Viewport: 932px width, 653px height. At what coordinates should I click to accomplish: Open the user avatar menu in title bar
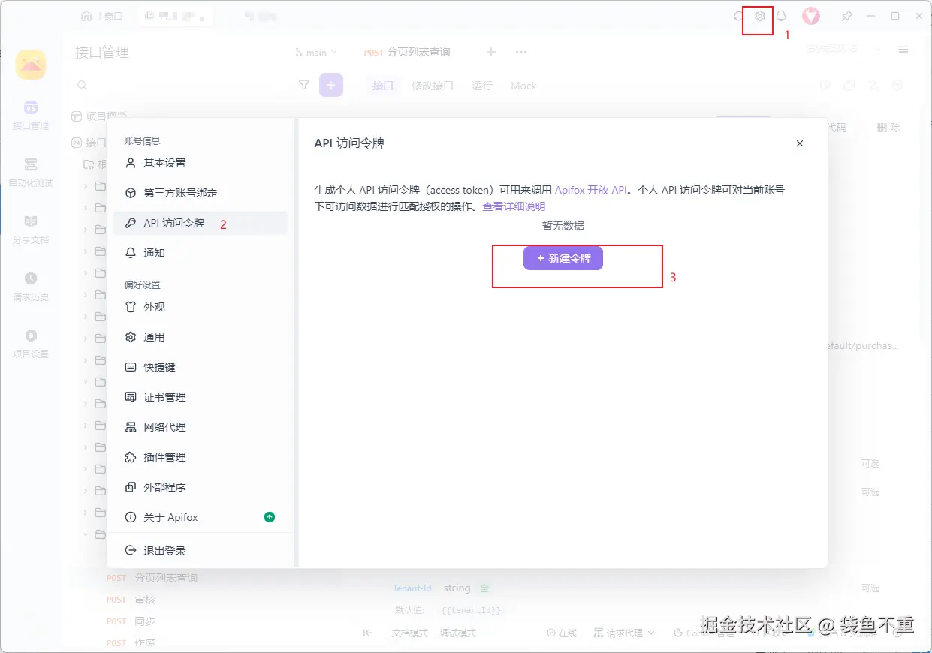click(810, 16)
